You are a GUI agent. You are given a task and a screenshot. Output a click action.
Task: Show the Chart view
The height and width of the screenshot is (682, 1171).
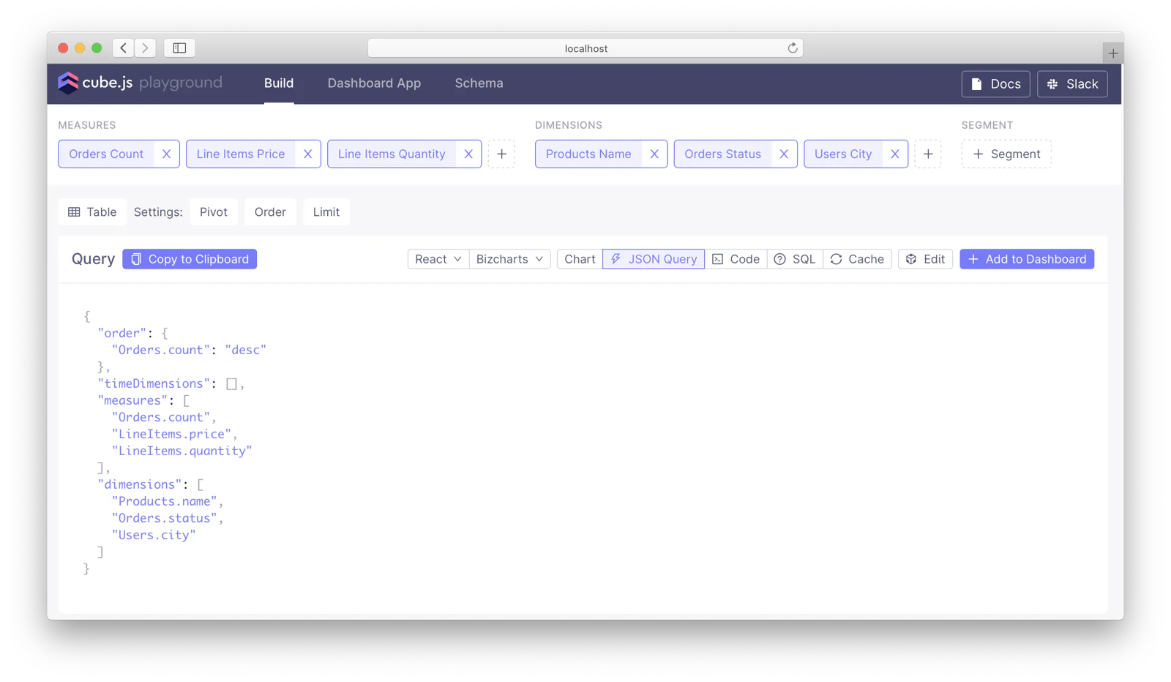(580, 259)
